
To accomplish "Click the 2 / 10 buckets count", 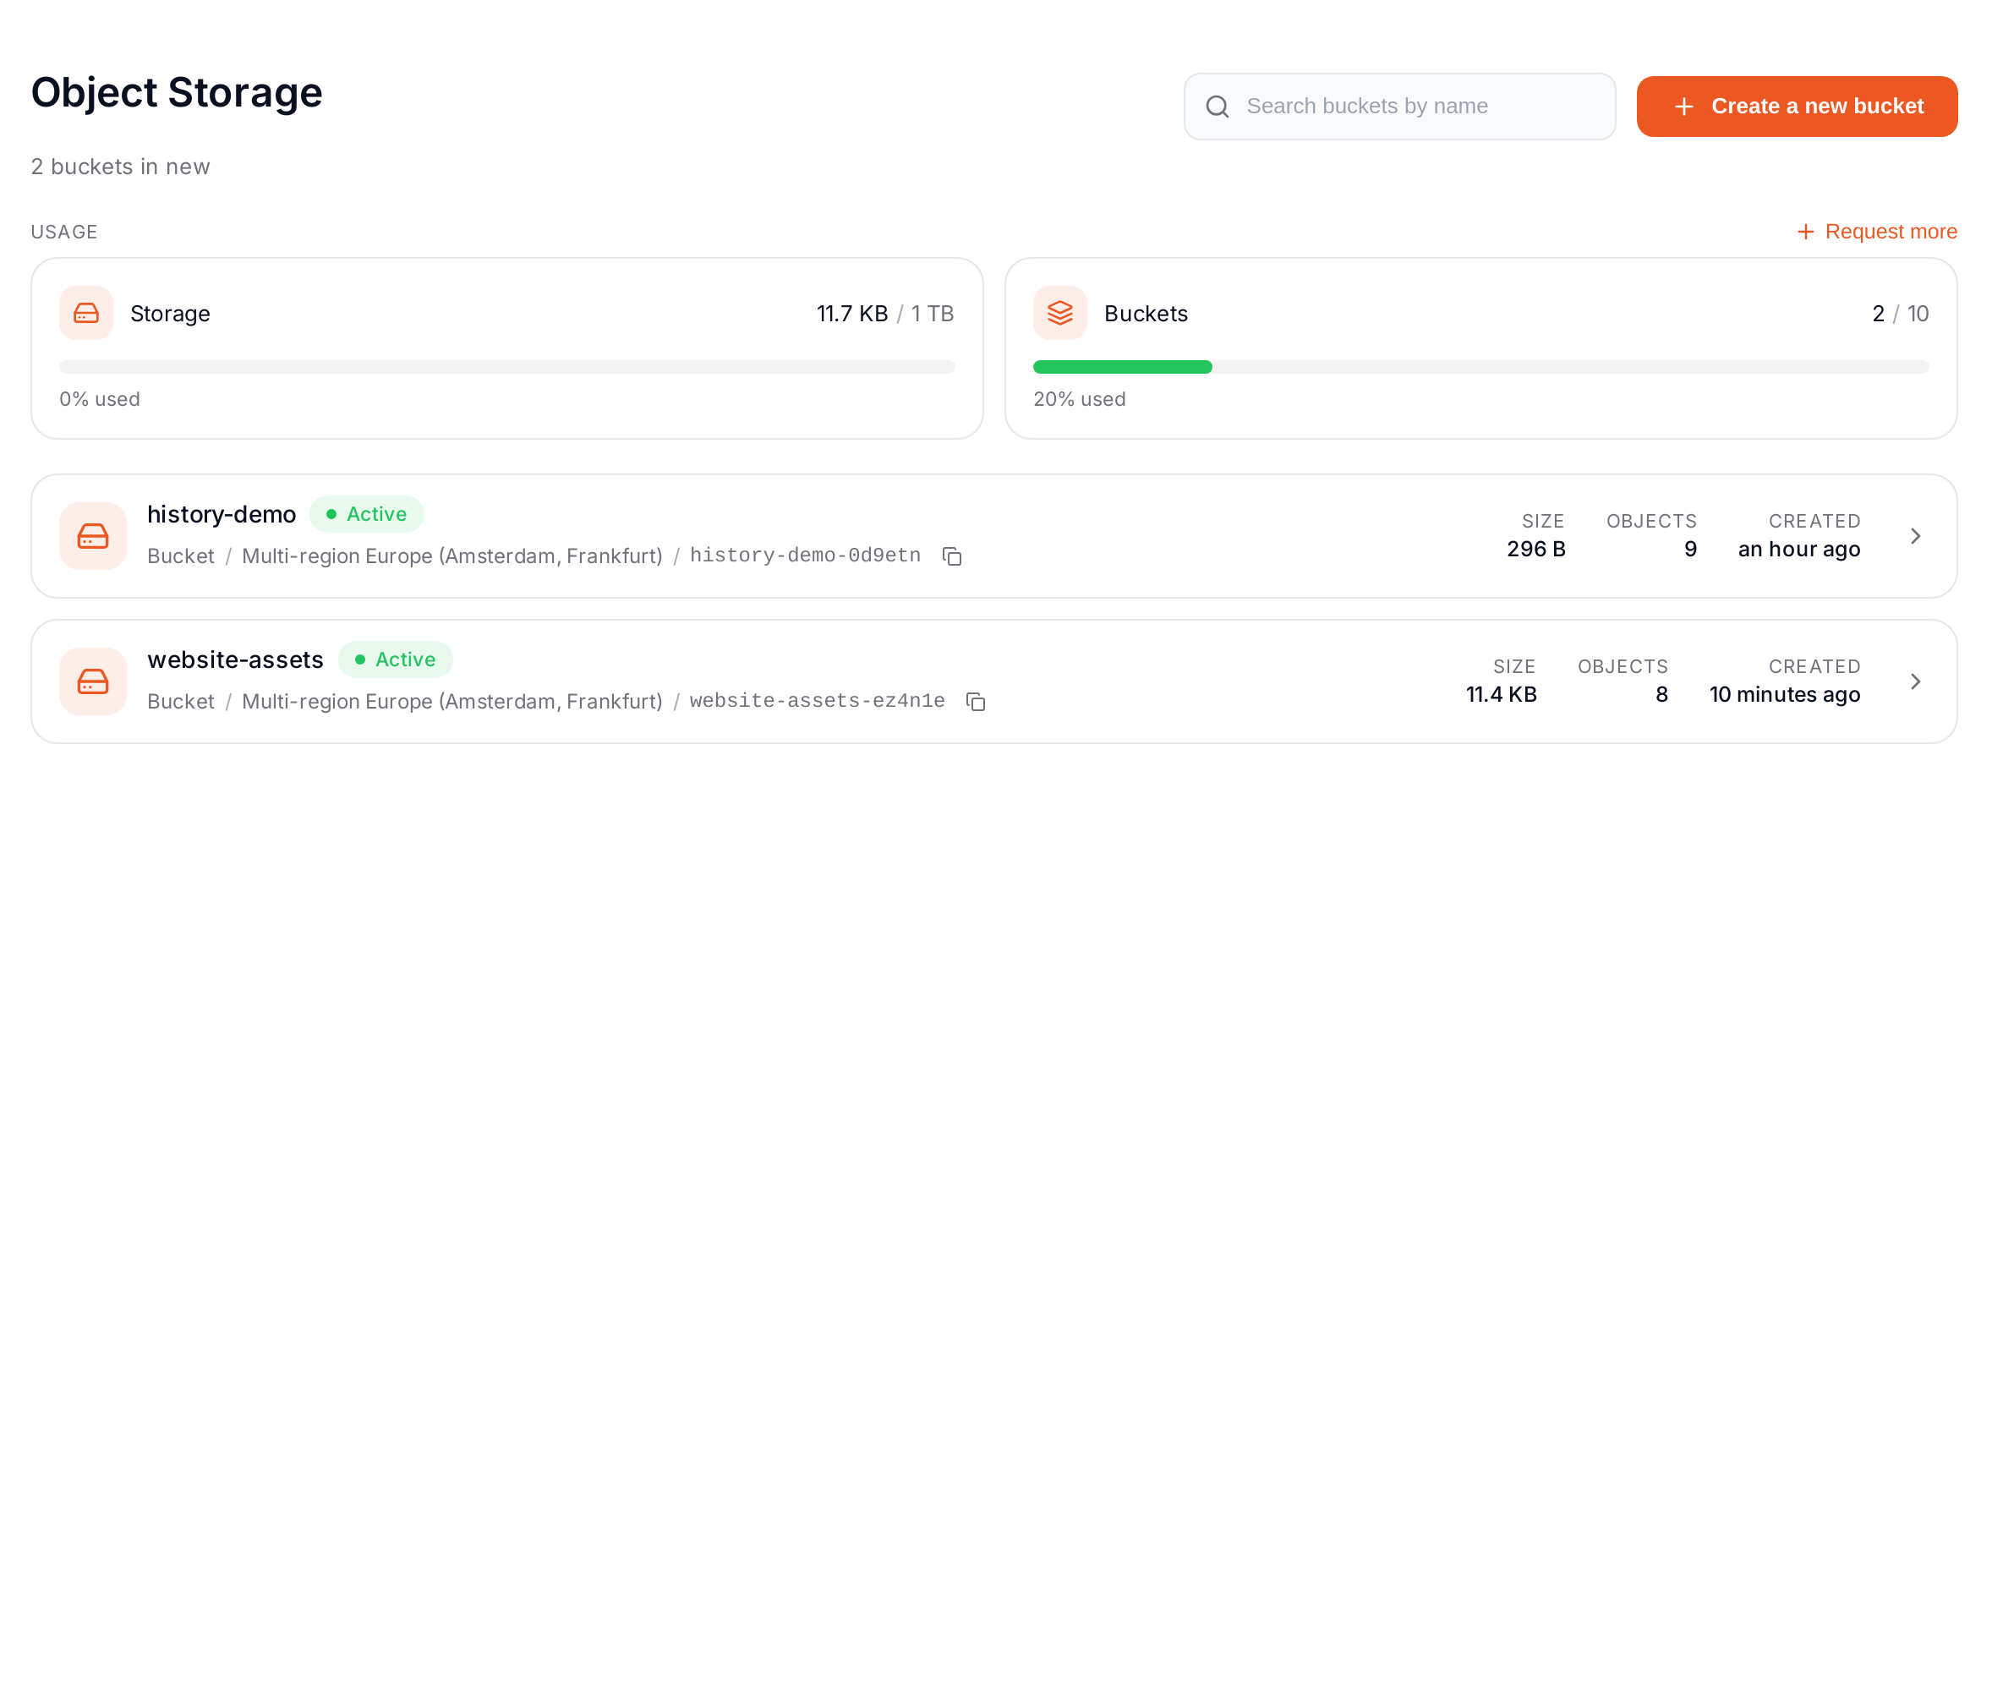I will point(1900,314).
